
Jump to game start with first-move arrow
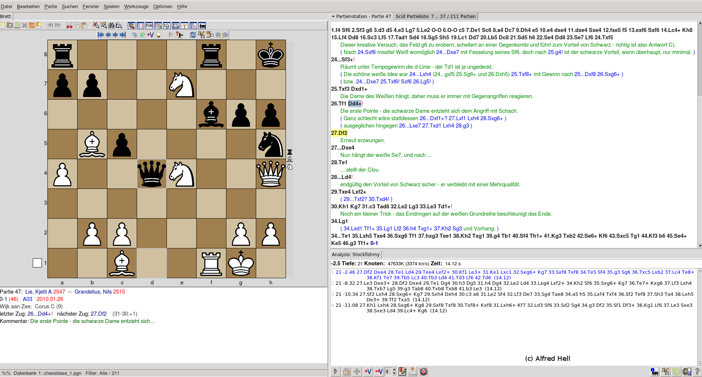101,35
